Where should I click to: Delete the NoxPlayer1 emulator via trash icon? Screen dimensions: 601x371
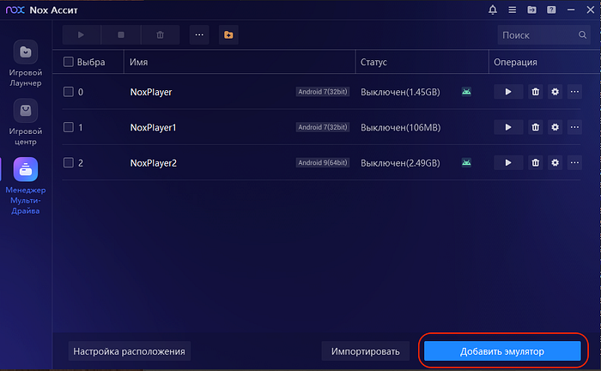[x=536, y=127]
